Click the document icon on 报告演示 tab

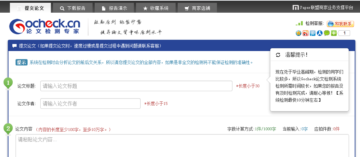click(104, 8)
